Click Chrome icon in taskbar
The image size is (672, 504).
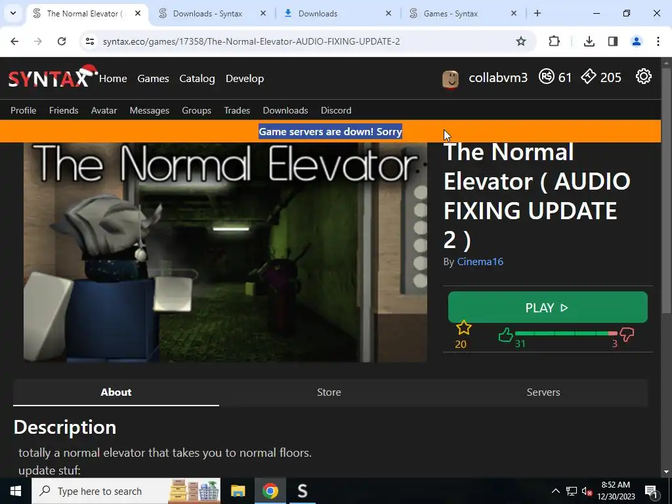(x=270, y=491)
